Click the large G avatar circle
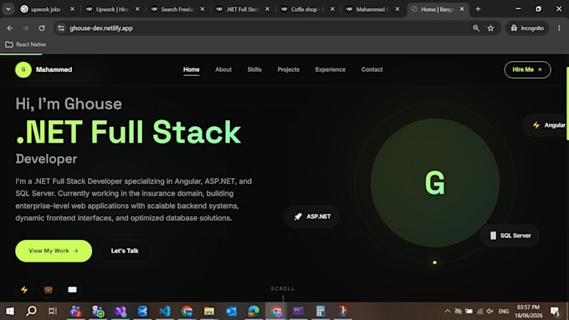Image resolution: width=569 pixels, height=320 pixels. pos(435,183)
